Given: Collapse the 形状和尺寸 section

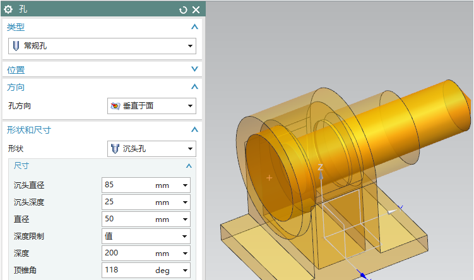Looking at the screenshot, I should (194, 130).
